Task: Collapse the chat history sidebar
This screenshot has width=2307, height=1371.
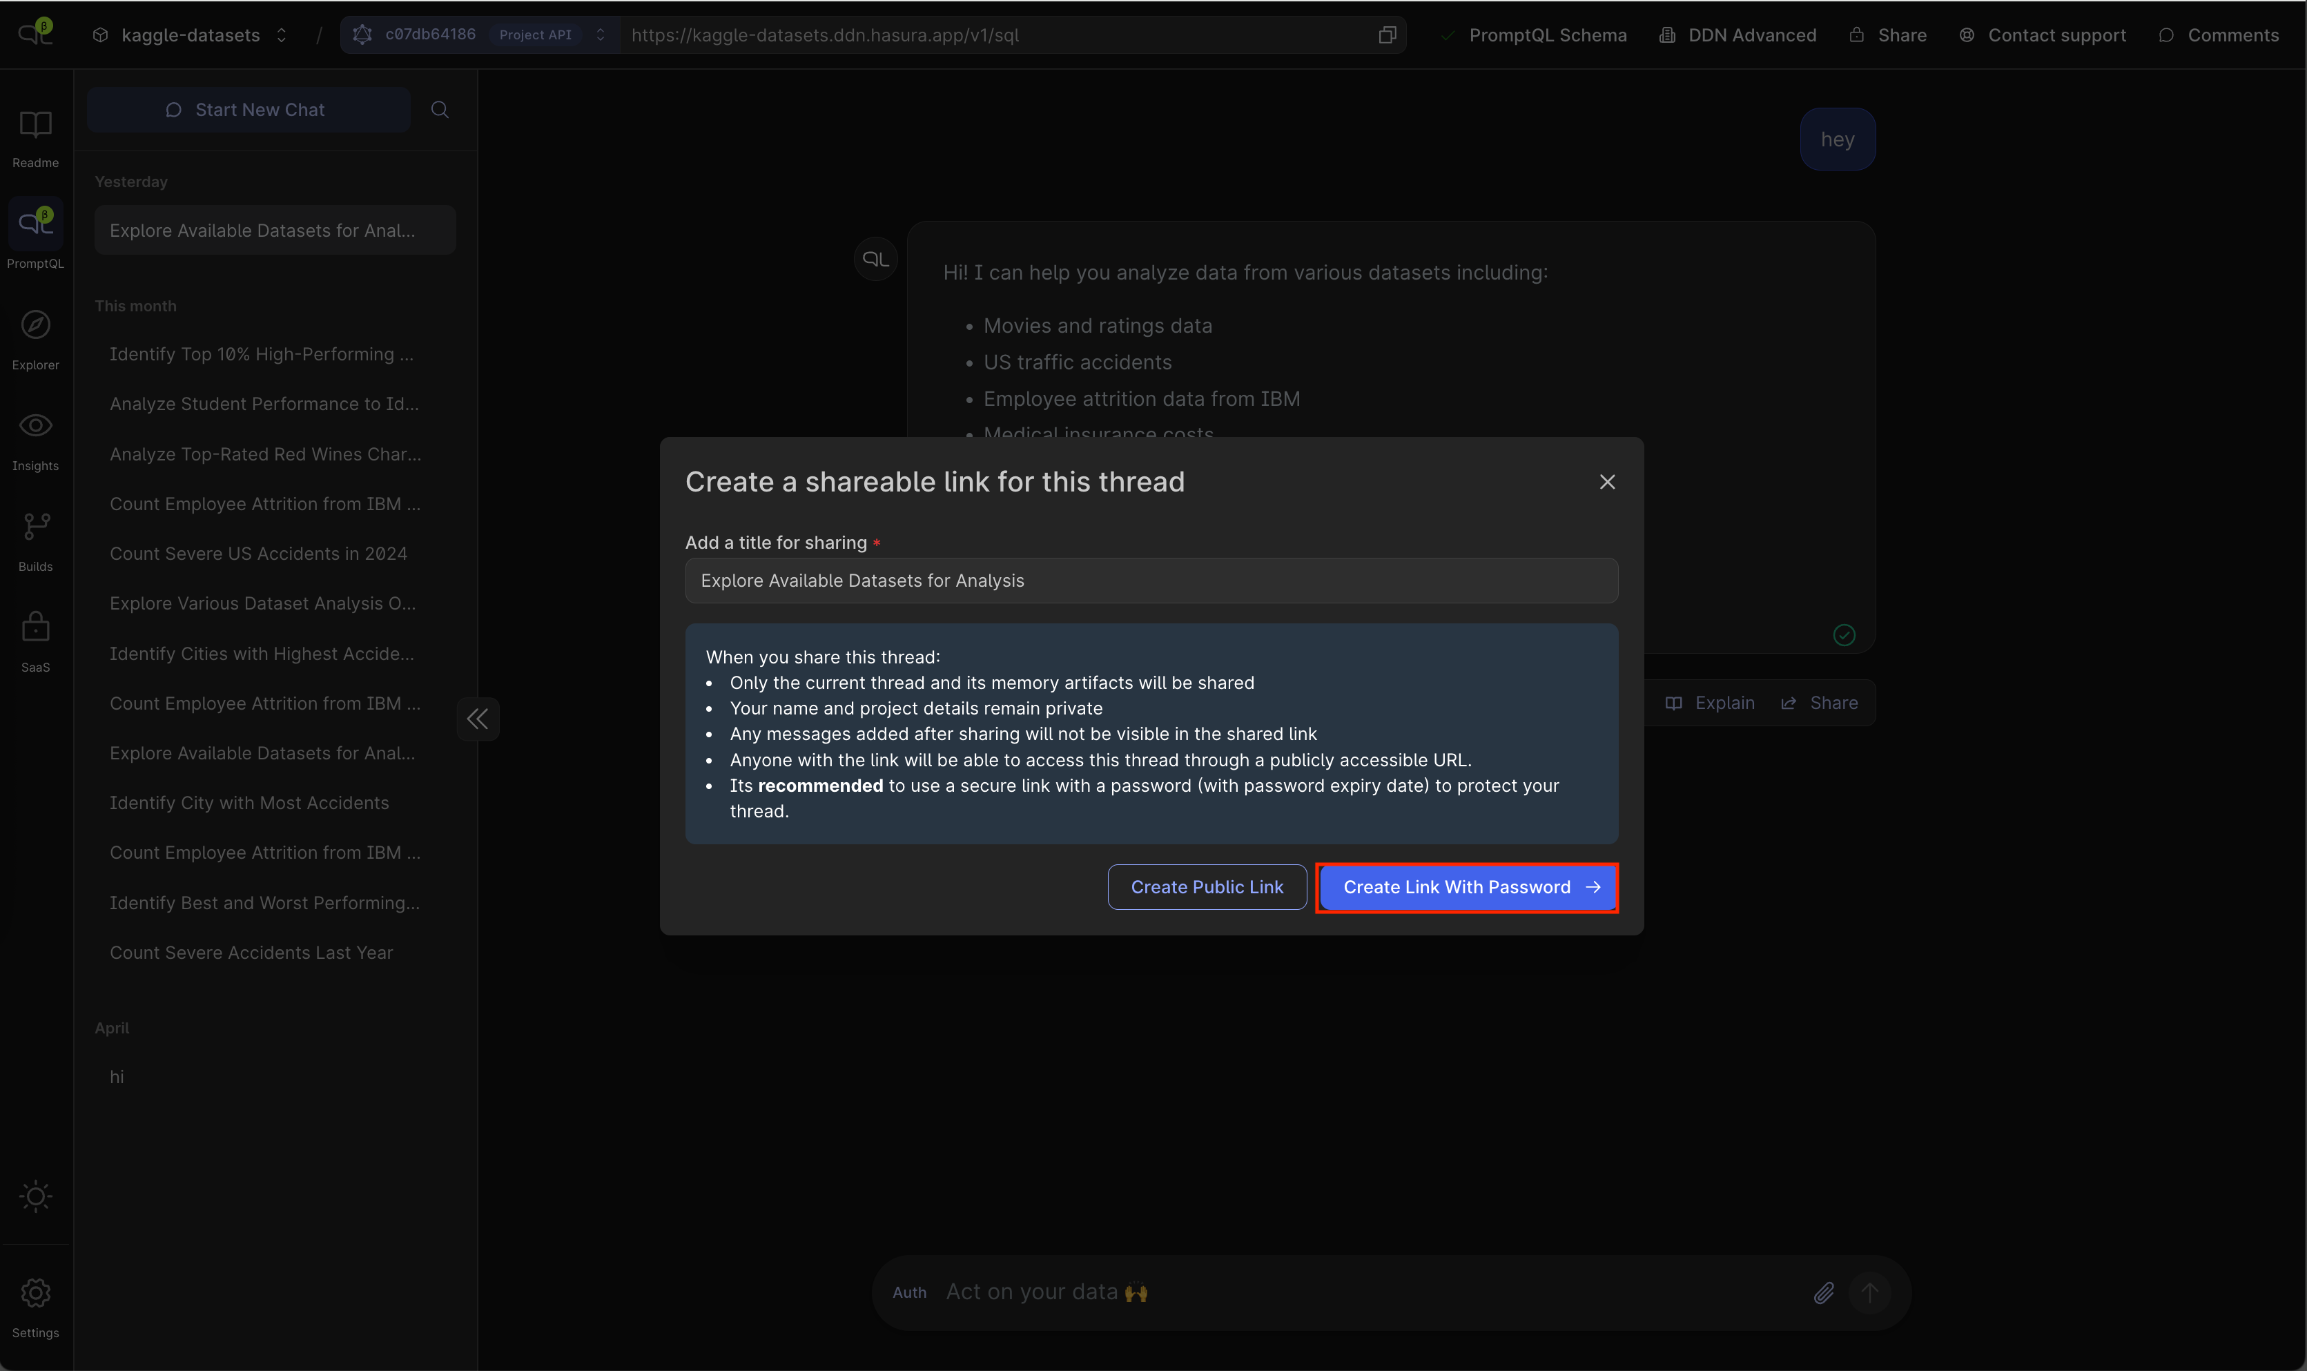Action: click(x=478, y=719)
